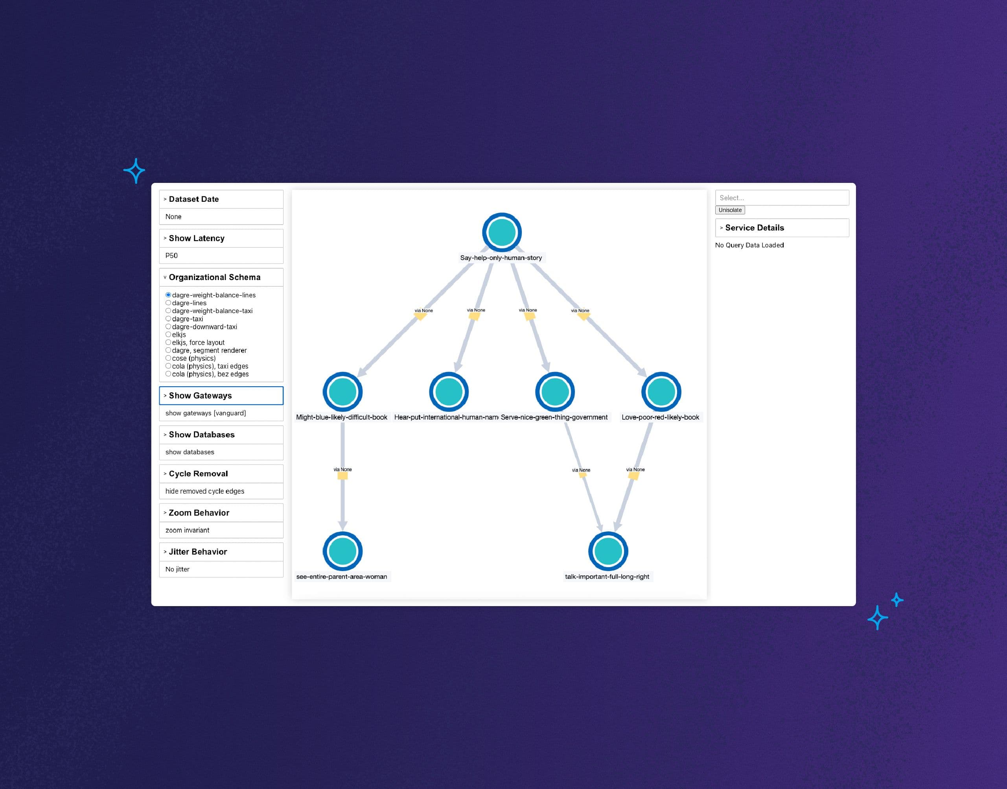The width and height of the screenshot is (1007, 789).
Task: Select the Love-poor-red-likely-book node
Action: [661, 391]
